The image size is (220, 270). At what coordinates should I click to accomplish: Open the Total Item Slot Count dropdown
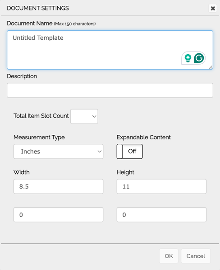click(x=84, y=116)
